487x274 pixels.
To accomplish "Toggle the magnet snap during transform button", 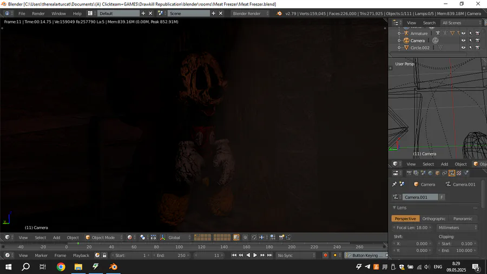I will (254, 237).
